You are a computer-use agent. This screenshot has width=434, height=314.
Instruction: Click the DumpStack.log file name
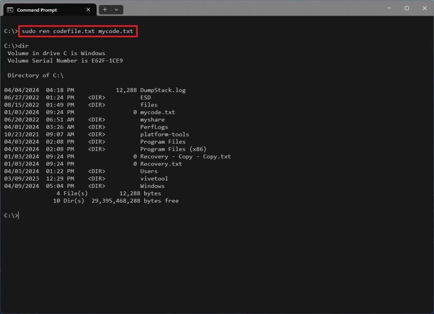click(163, 90)
